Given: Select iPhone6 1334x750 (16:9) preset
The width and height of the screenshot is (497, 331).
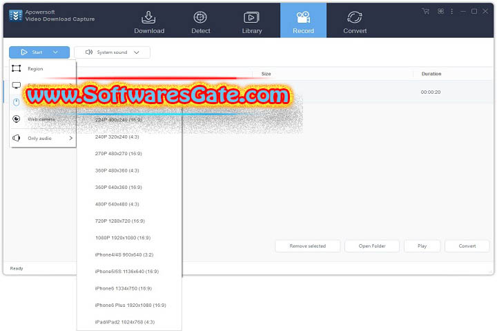Looking at the screenshot, I should pos(124,288).
